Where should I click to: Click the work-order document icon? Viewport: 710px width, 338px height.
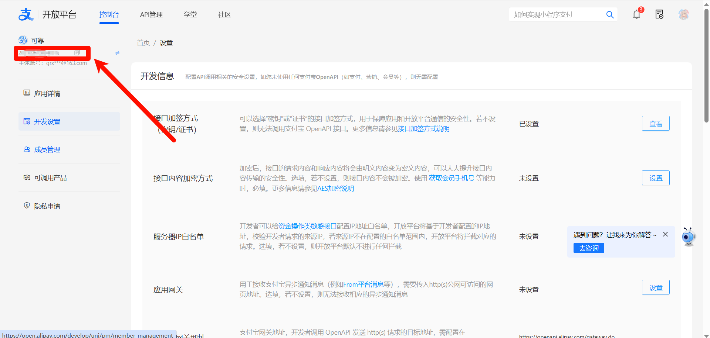pyautogui.click(x=659, y=14)
